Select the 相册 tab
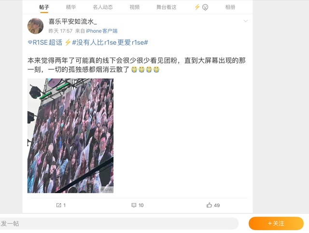The width and height of the screenshot is (309, 233). coord(230,7)
